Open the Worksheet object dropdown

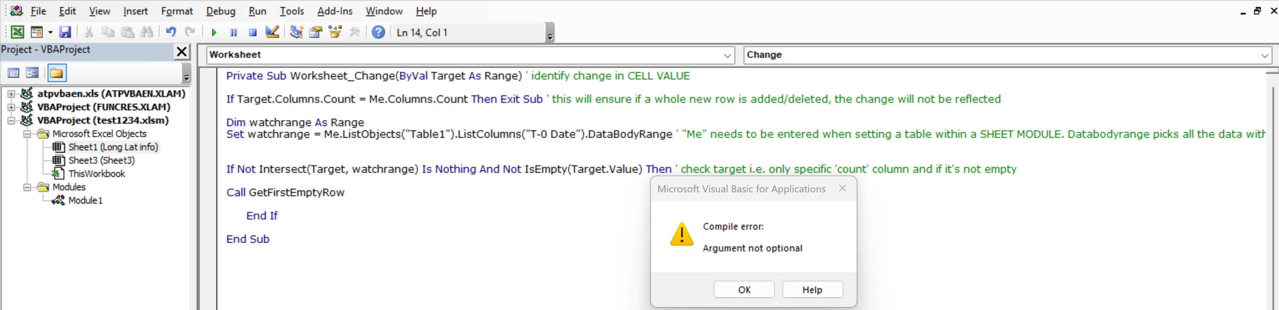pos(727,55)
